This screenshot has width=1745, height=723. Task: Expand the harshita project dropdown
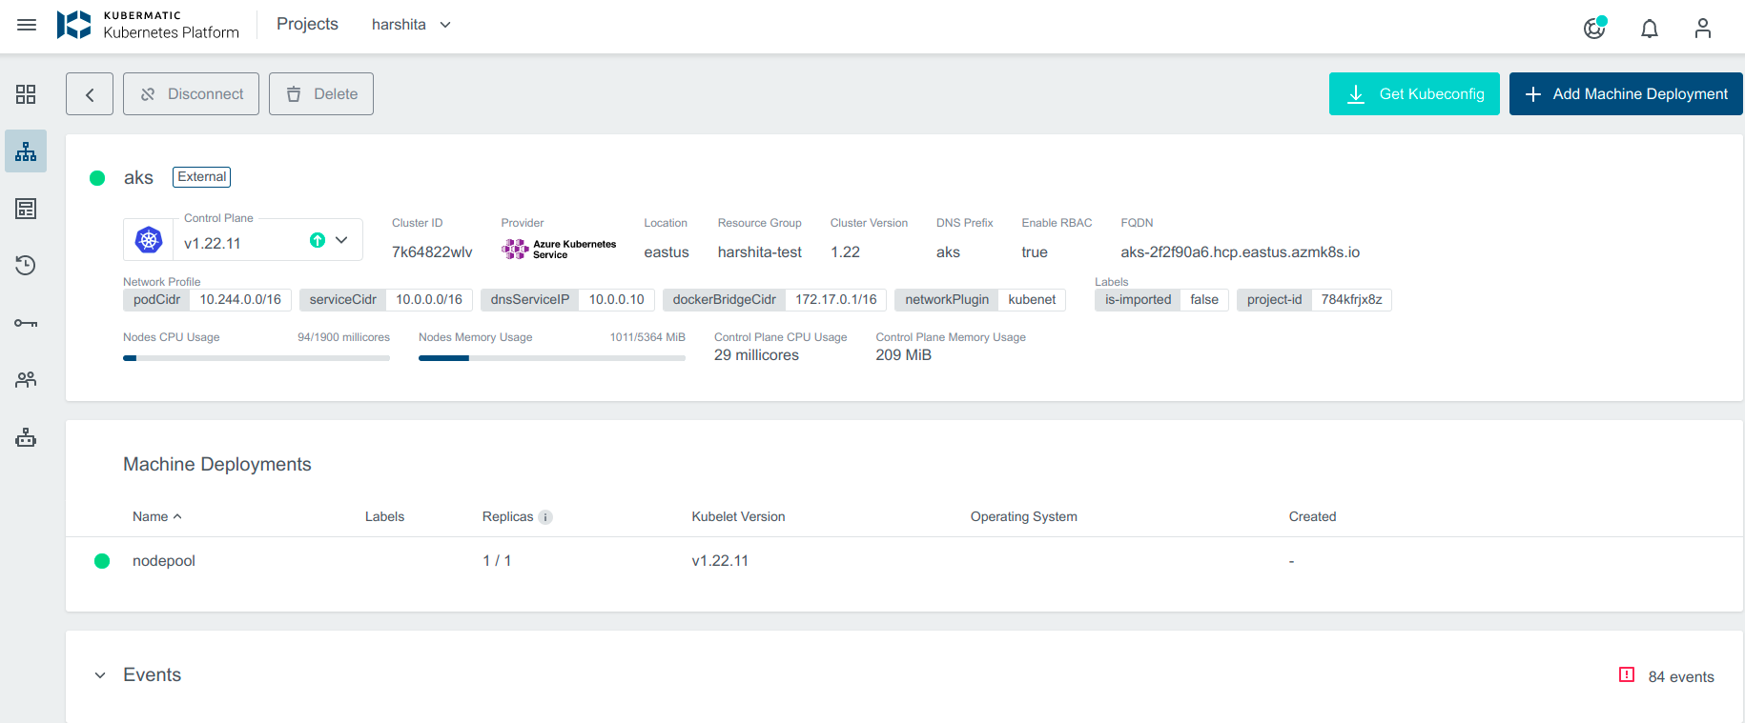pyautogui.click(x=411, y=25)
